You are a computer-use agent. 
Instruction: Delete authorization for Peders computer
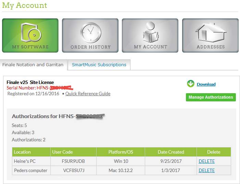(x=207, y=170)
